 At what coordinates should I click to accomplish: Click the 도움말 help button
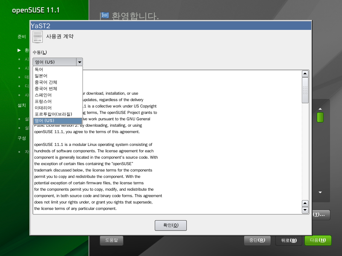pyautogui.click(x=112, y=240)
